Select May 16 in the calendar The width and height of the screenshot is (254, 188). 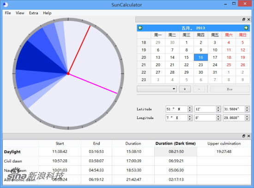(201, 57)
